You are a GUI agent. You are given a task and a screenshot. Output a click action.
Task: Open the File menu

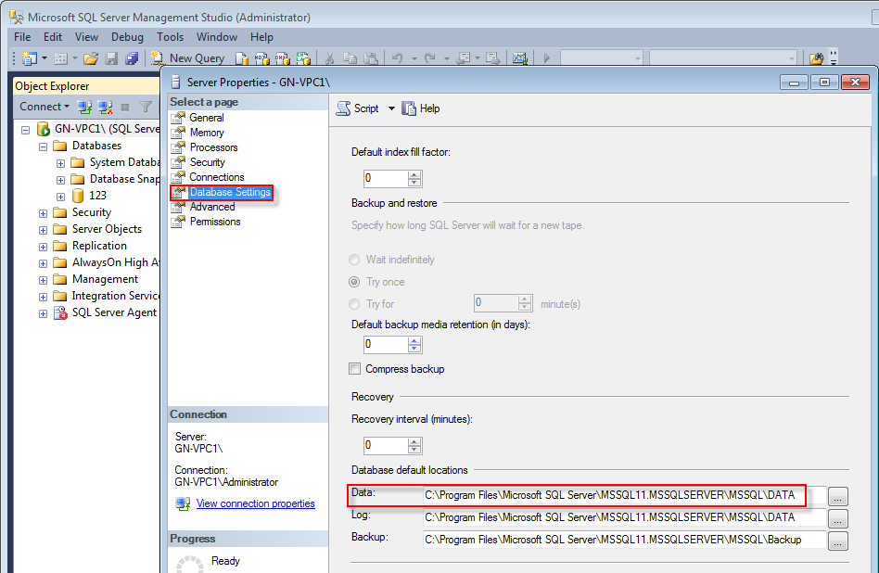pos(22,37)
